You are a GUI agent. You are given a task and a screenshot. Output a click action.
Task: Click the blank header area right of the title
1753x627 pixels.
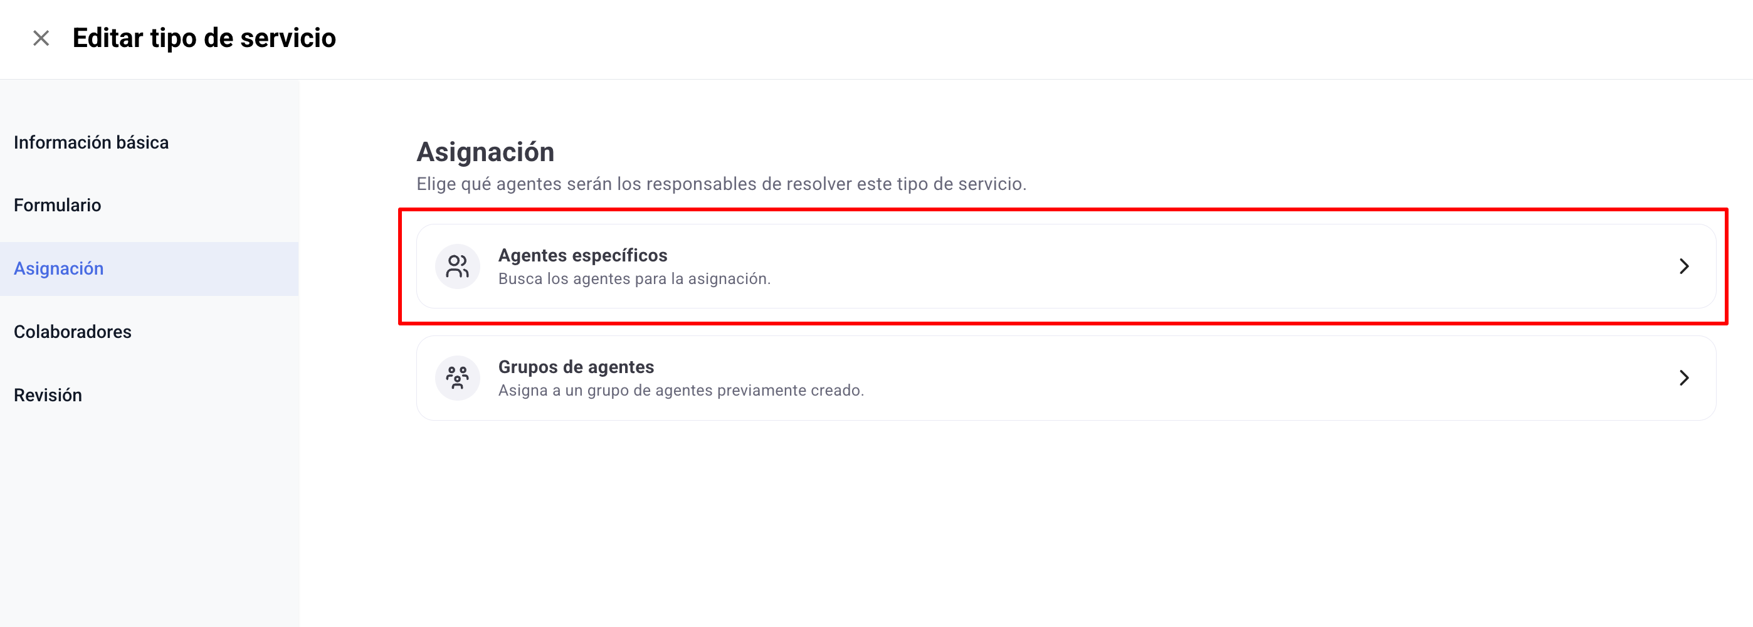[1021, 38]
